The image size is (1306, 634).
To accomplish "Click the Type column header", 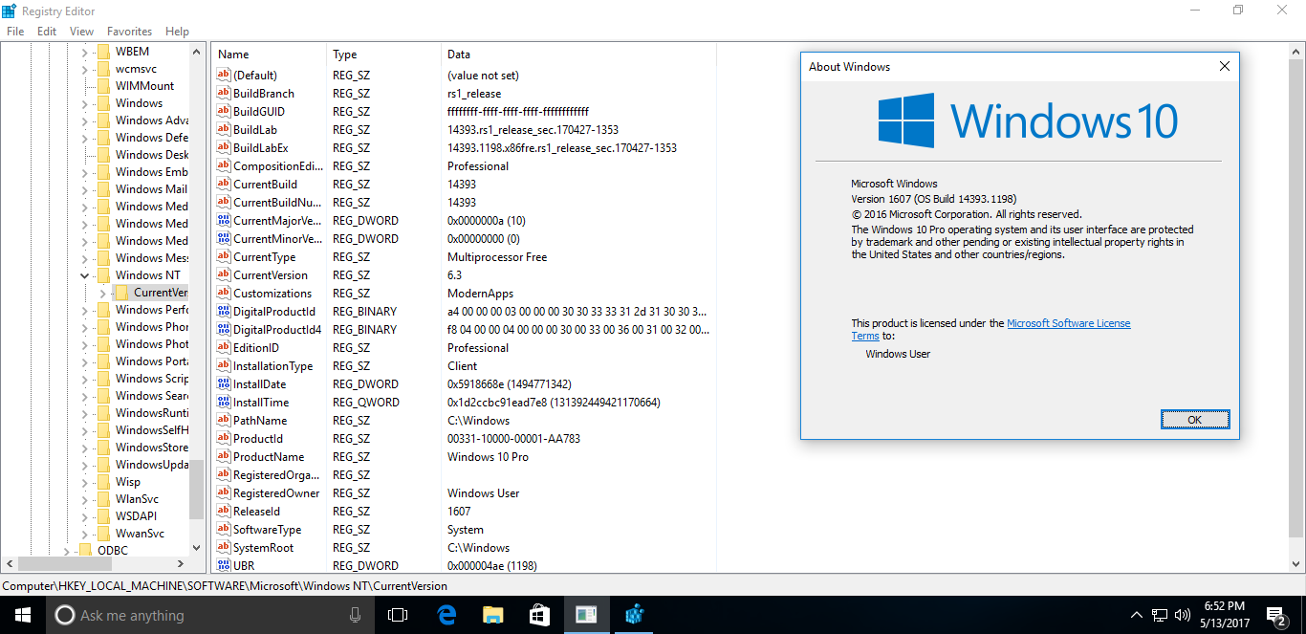I will (383, 55).
